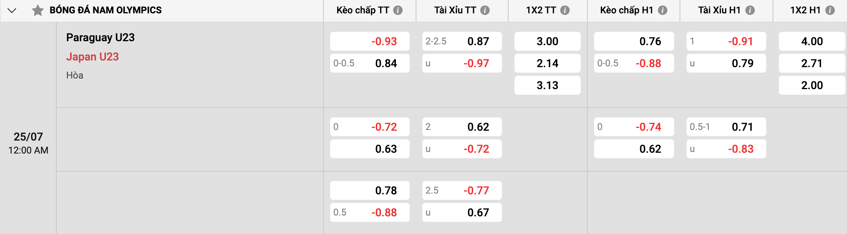Image resolution: width=847 pixels, height=234 pixels.
Task: Pick first-half 1X2 Paraguay odds 4.00
Action: tap(812, 41)
